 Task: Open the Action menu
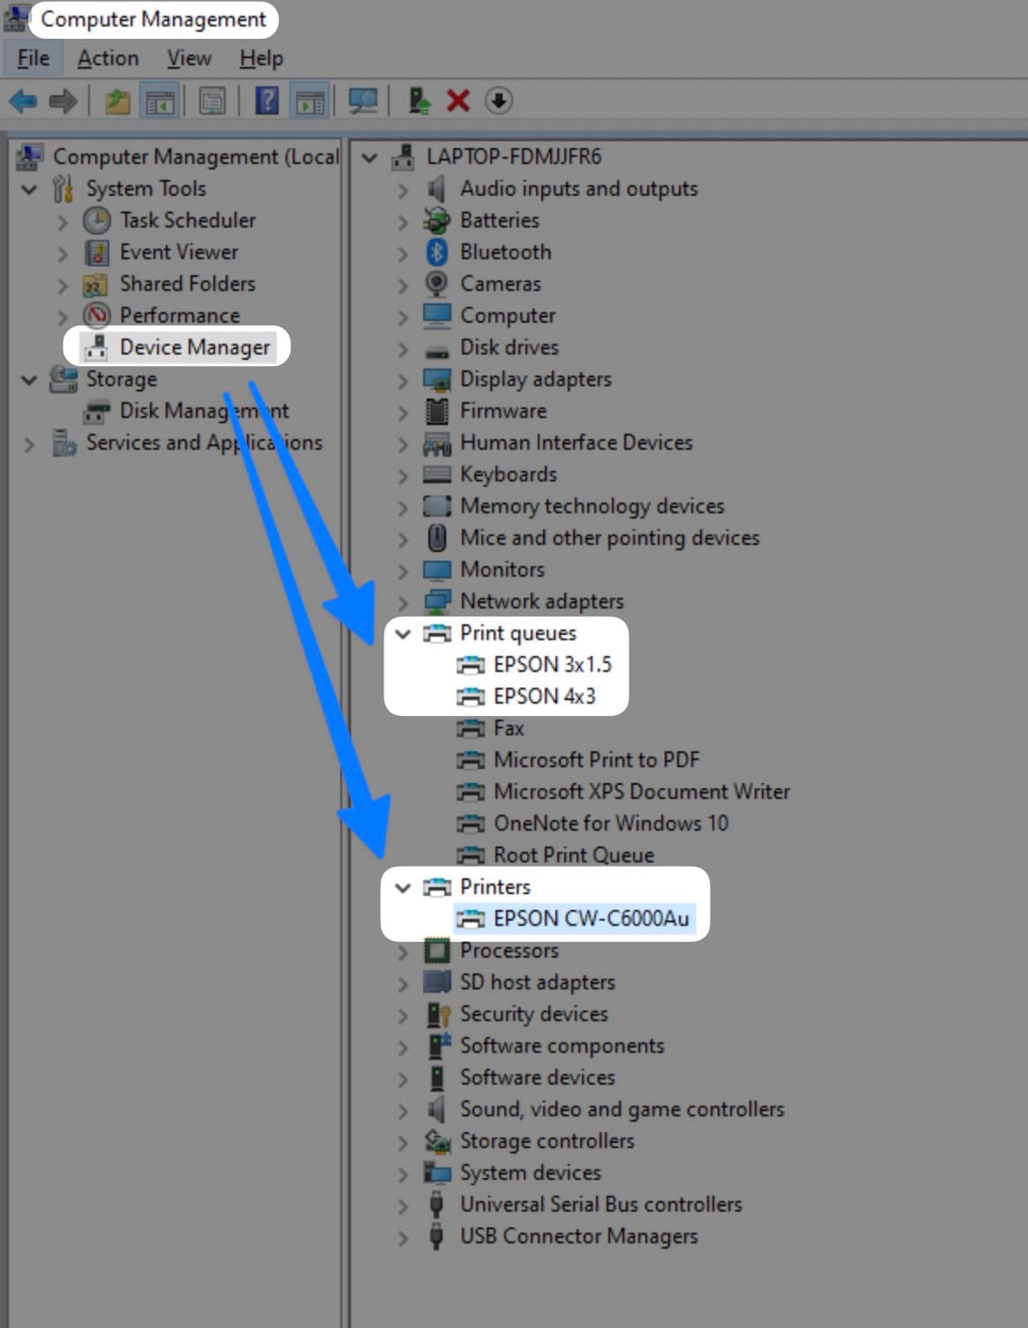(x=108, y=58)
